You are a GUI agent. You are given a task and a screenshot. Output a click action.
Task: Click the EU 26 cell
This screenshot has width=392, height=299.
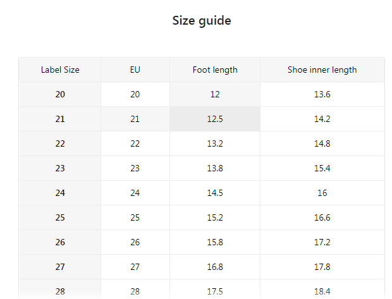pos(135,242)
